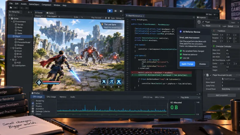Click the Turret object's cube icon
This screenshot has width=240, height=135.
pos(16,57)
